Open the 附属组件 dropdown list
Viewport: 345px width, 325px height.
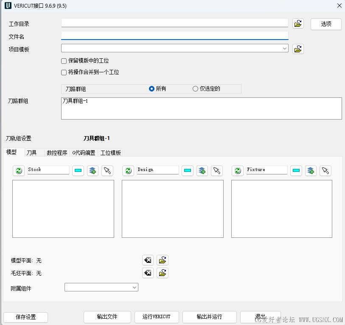(135, 288)
